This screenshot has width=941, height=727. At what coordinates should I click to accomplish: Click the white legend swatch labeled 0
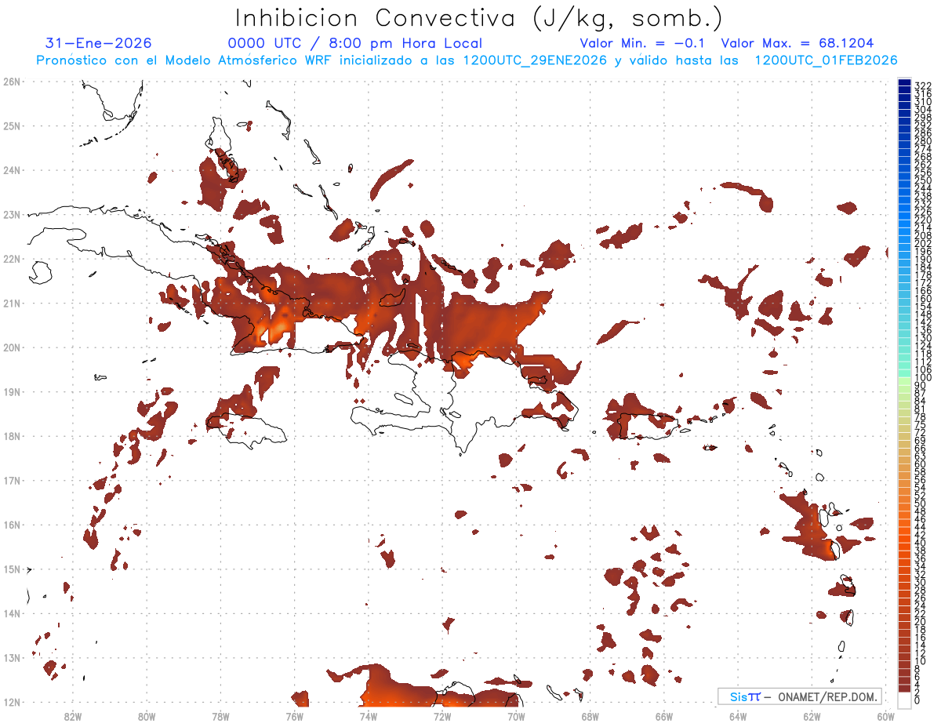pyautogui.click(x=904, y=699)
